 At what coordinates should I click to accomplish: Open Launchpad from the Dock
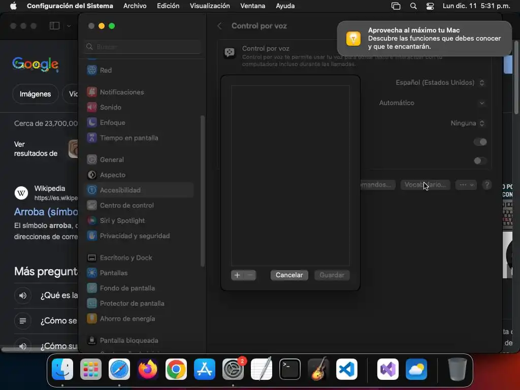91,369
